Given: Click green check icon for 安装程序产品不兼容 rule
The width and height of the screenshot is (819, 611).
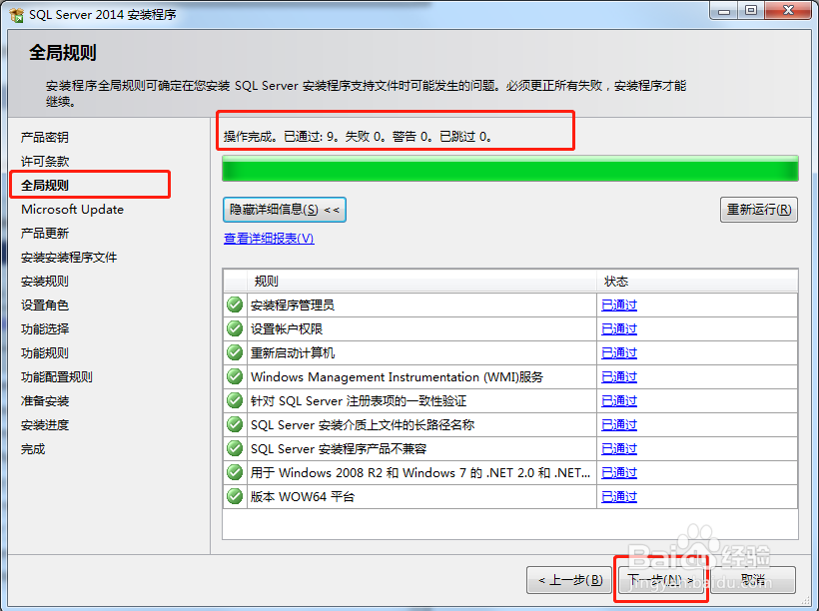Looking at the screenshot, I should click(x=235, y=448).
